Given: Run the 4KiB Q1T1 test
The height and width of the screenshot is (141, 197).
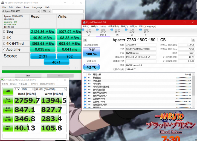Looking at the screenshot, I should [x=8, y=128].
